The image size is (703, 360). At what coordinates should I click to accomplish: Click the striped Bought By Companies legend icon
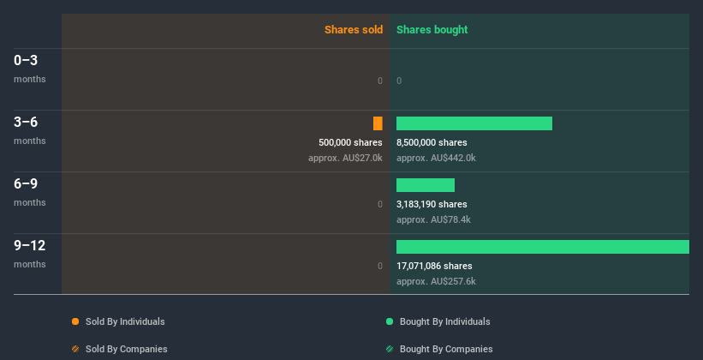tap(390, 349)
